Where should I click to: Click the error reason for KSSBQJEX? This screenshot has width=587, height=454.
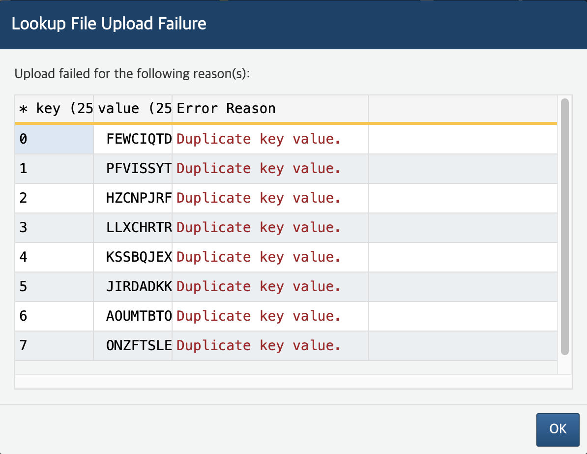click(x=270, y=257)
